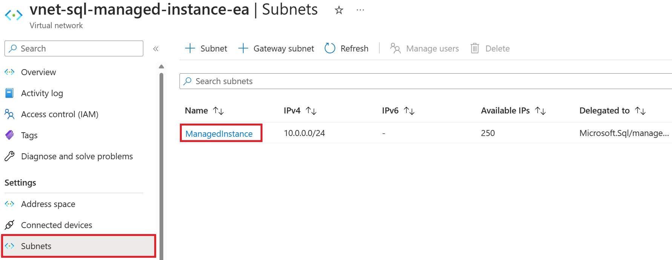
Task: Sort subnets by Name column
Action: (x=218, y=111)
